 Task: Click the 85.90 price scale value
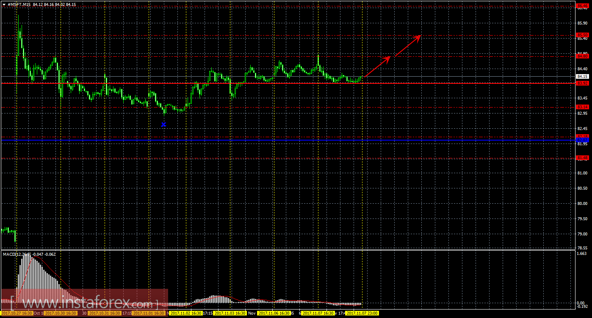(x=583, y=23)
